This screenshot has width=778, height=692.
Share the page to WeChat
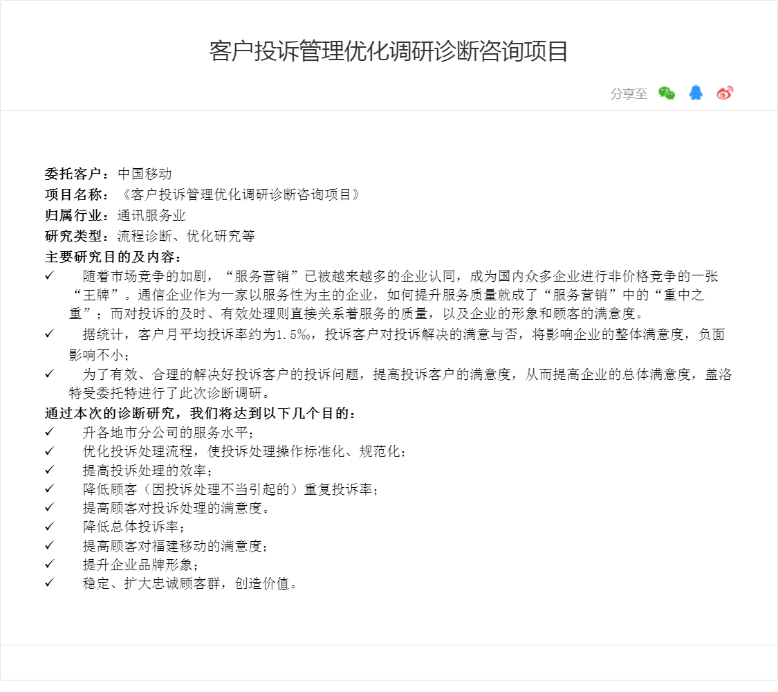click(x=667, y=93)
